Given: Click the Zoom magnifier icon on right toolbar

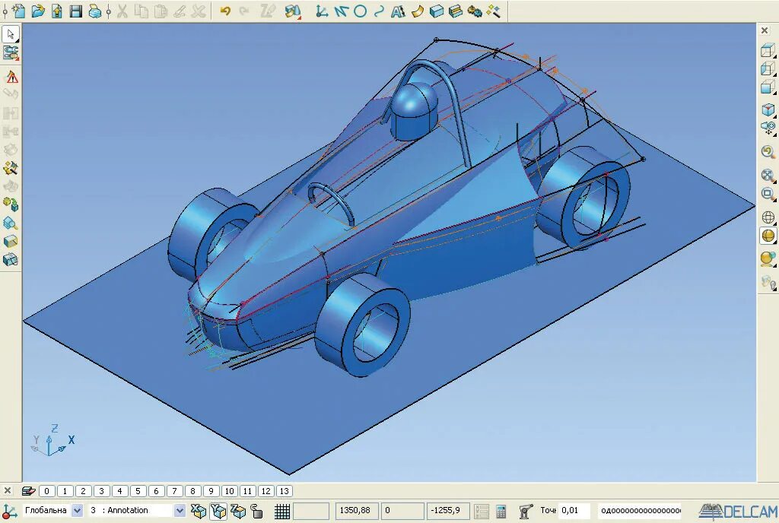Looking at the screenshot, I should (768, 152).
